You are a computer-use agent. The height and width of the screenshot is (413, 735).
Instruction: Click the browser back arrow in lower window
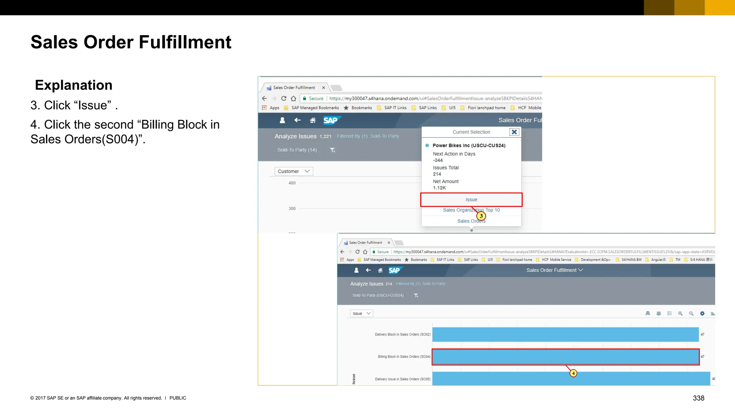pos(342,252)
